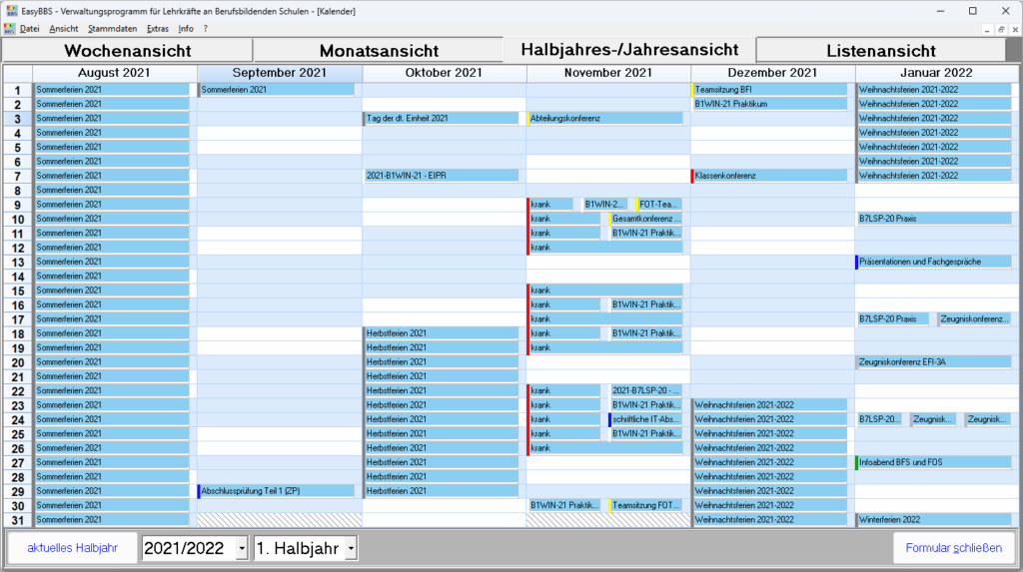Image resolution: width=1023 pixels, height=572 pixels.
Task: Close the inner Kalender child window
Action: (x=1015, y=29)
